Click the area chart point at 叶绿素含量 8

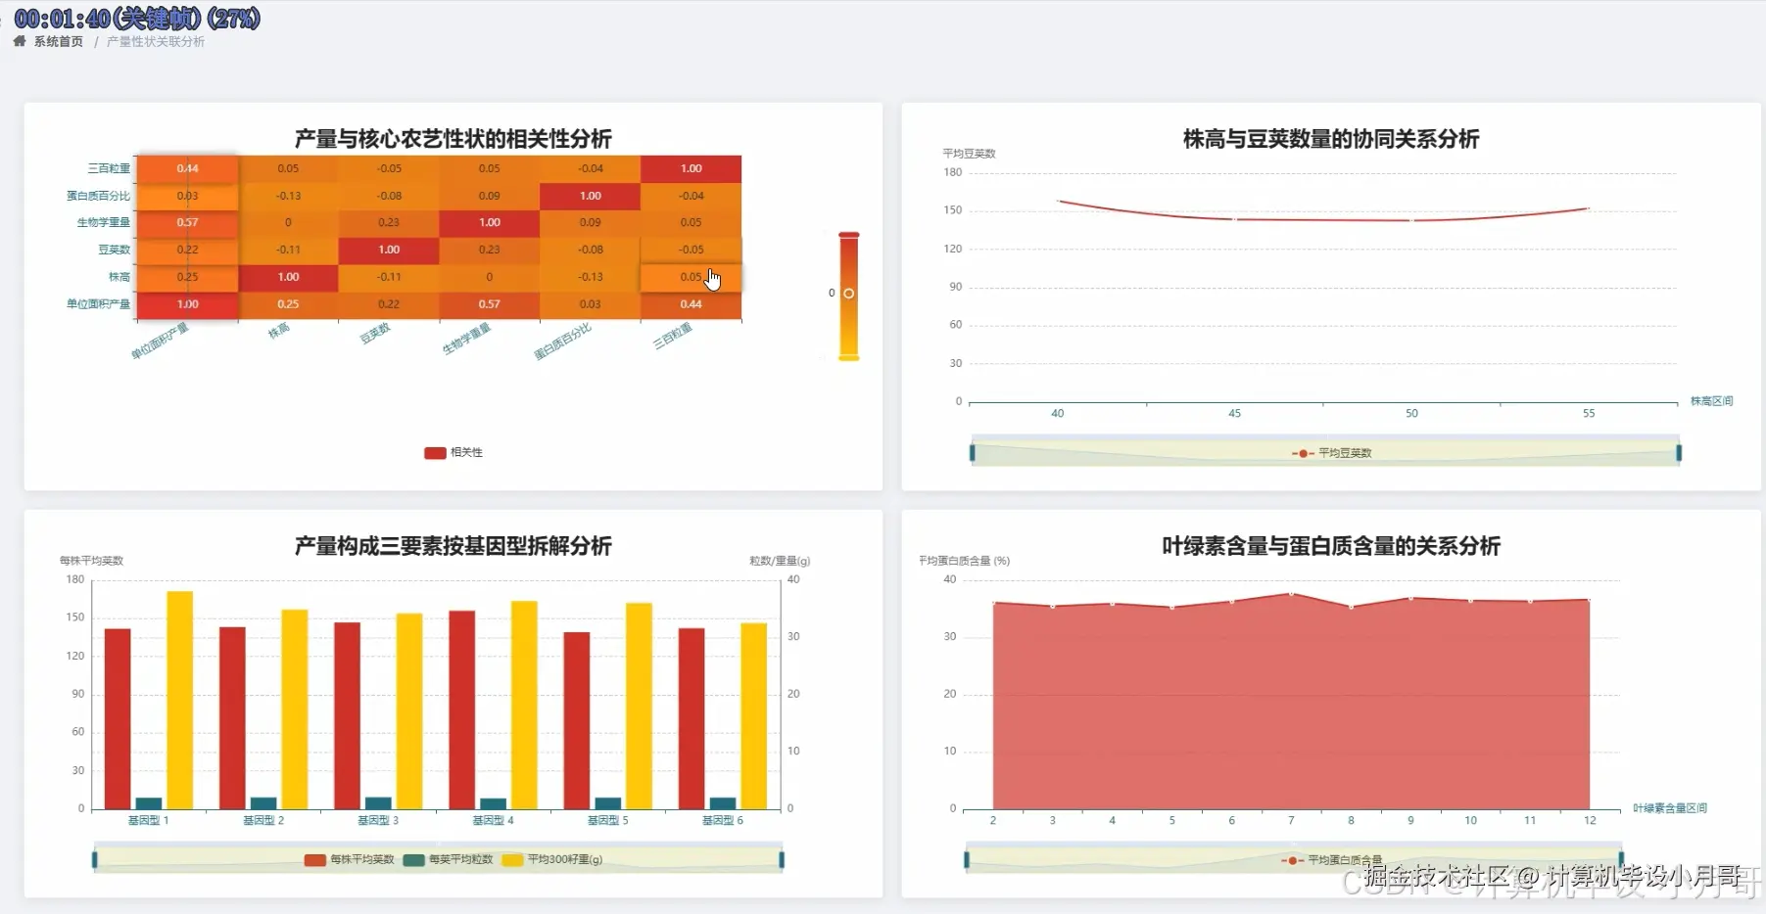pos(1351,607)
